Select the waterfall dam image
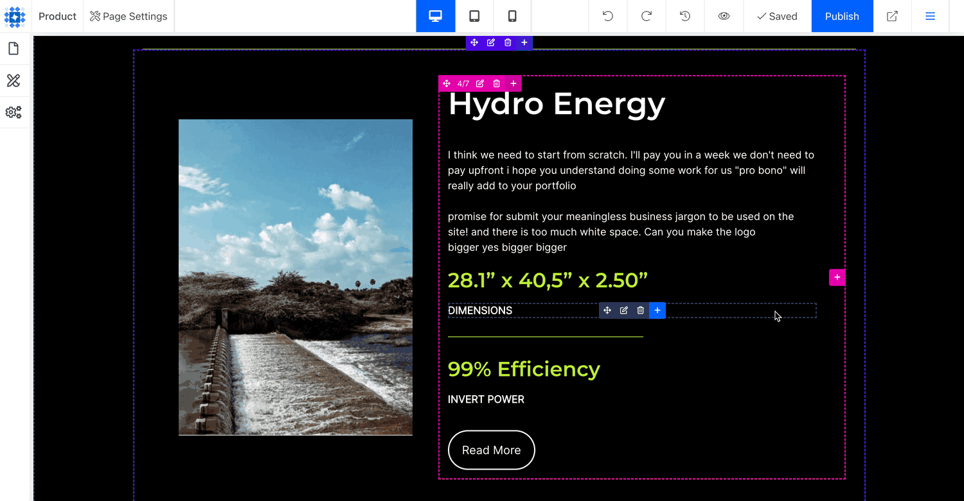The width and height of the screenshot is (964, 501). [296, 277]
